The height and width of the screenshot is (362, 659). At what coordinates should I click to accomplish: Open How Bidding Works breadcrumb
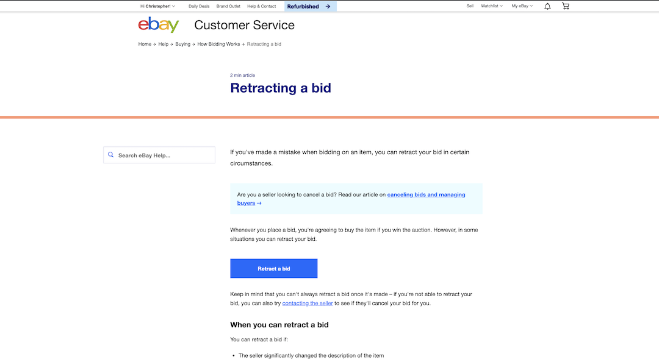coord(218,44)
